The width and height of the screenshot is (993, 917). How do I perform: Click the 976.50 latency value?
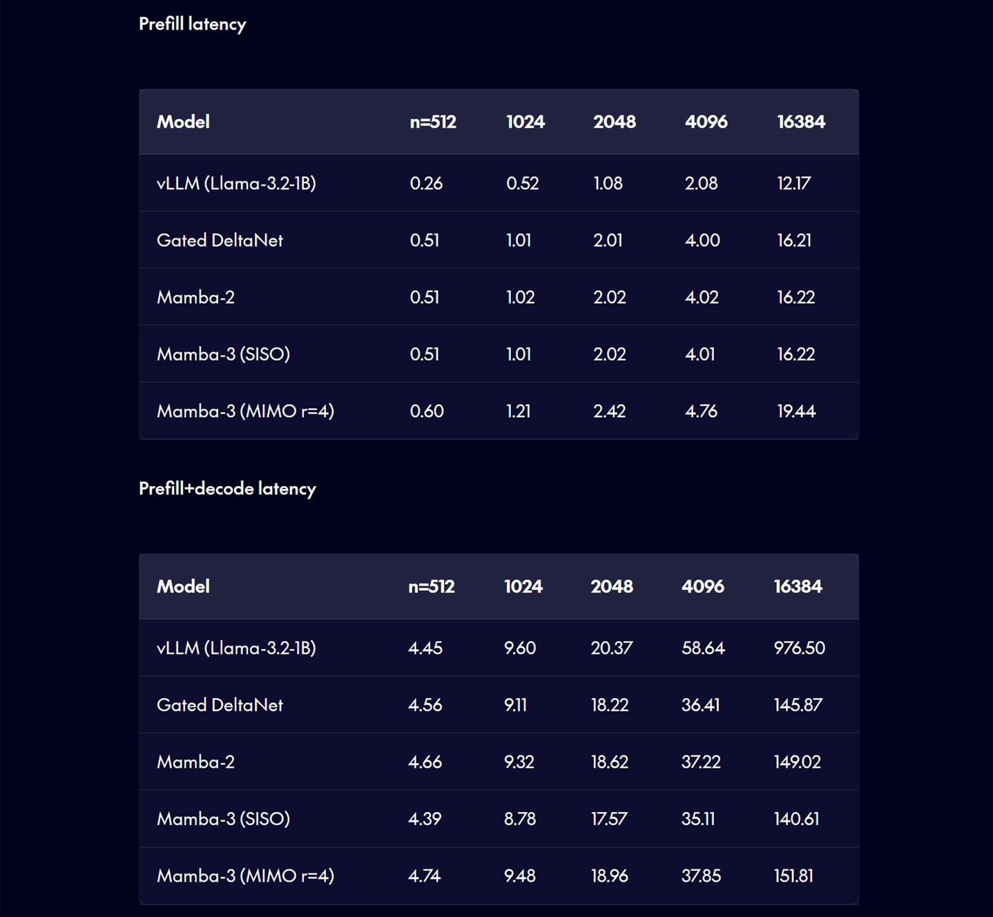click(799, 648)
